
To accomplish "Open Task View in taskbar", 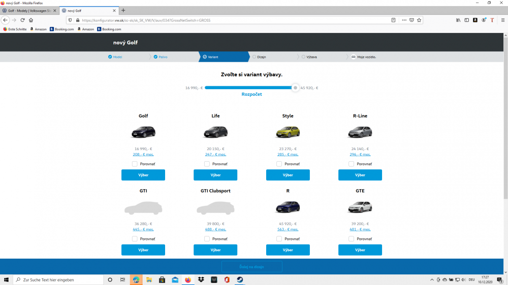I will pos(122,279).
